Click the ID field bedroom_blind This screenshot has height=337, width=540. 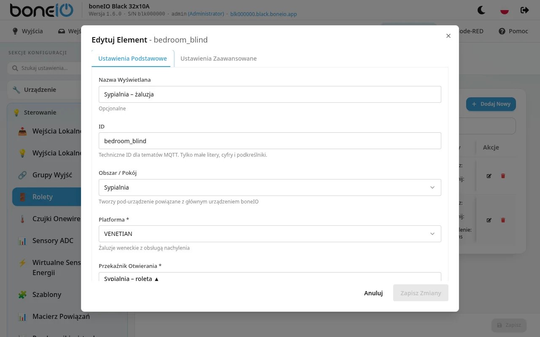click(x=270, y=141)
